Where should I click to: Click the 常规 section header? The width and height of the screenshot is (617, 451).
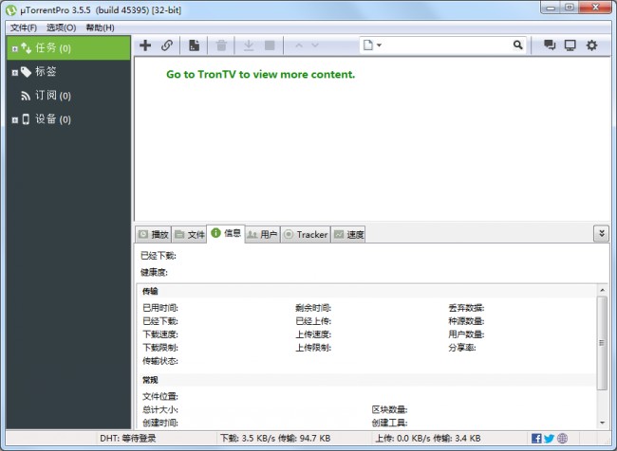point(150,380)
